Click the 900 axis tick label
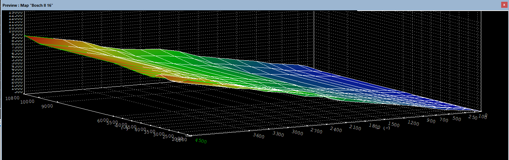The width and height of the screenshot is (509, 160). pos(432,121)
